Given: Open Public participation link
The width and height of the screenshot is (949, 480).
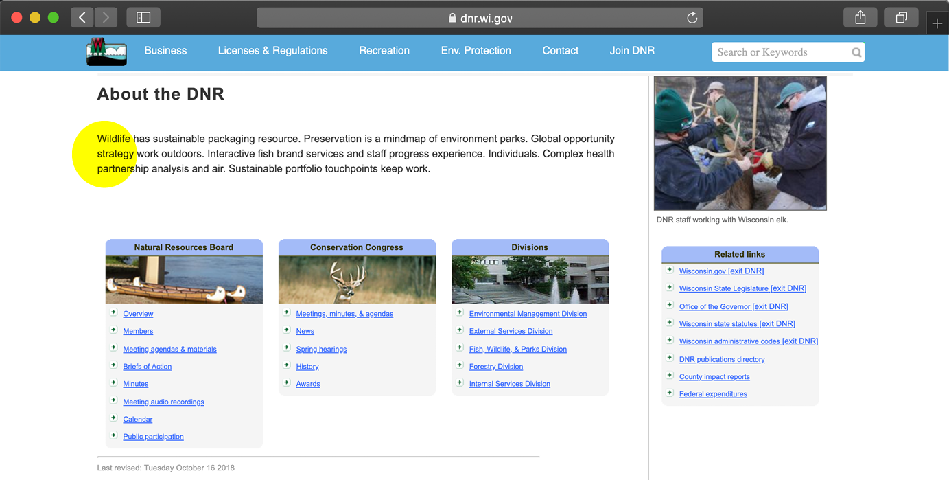Looking at the screenshot, I should (153, 437).
